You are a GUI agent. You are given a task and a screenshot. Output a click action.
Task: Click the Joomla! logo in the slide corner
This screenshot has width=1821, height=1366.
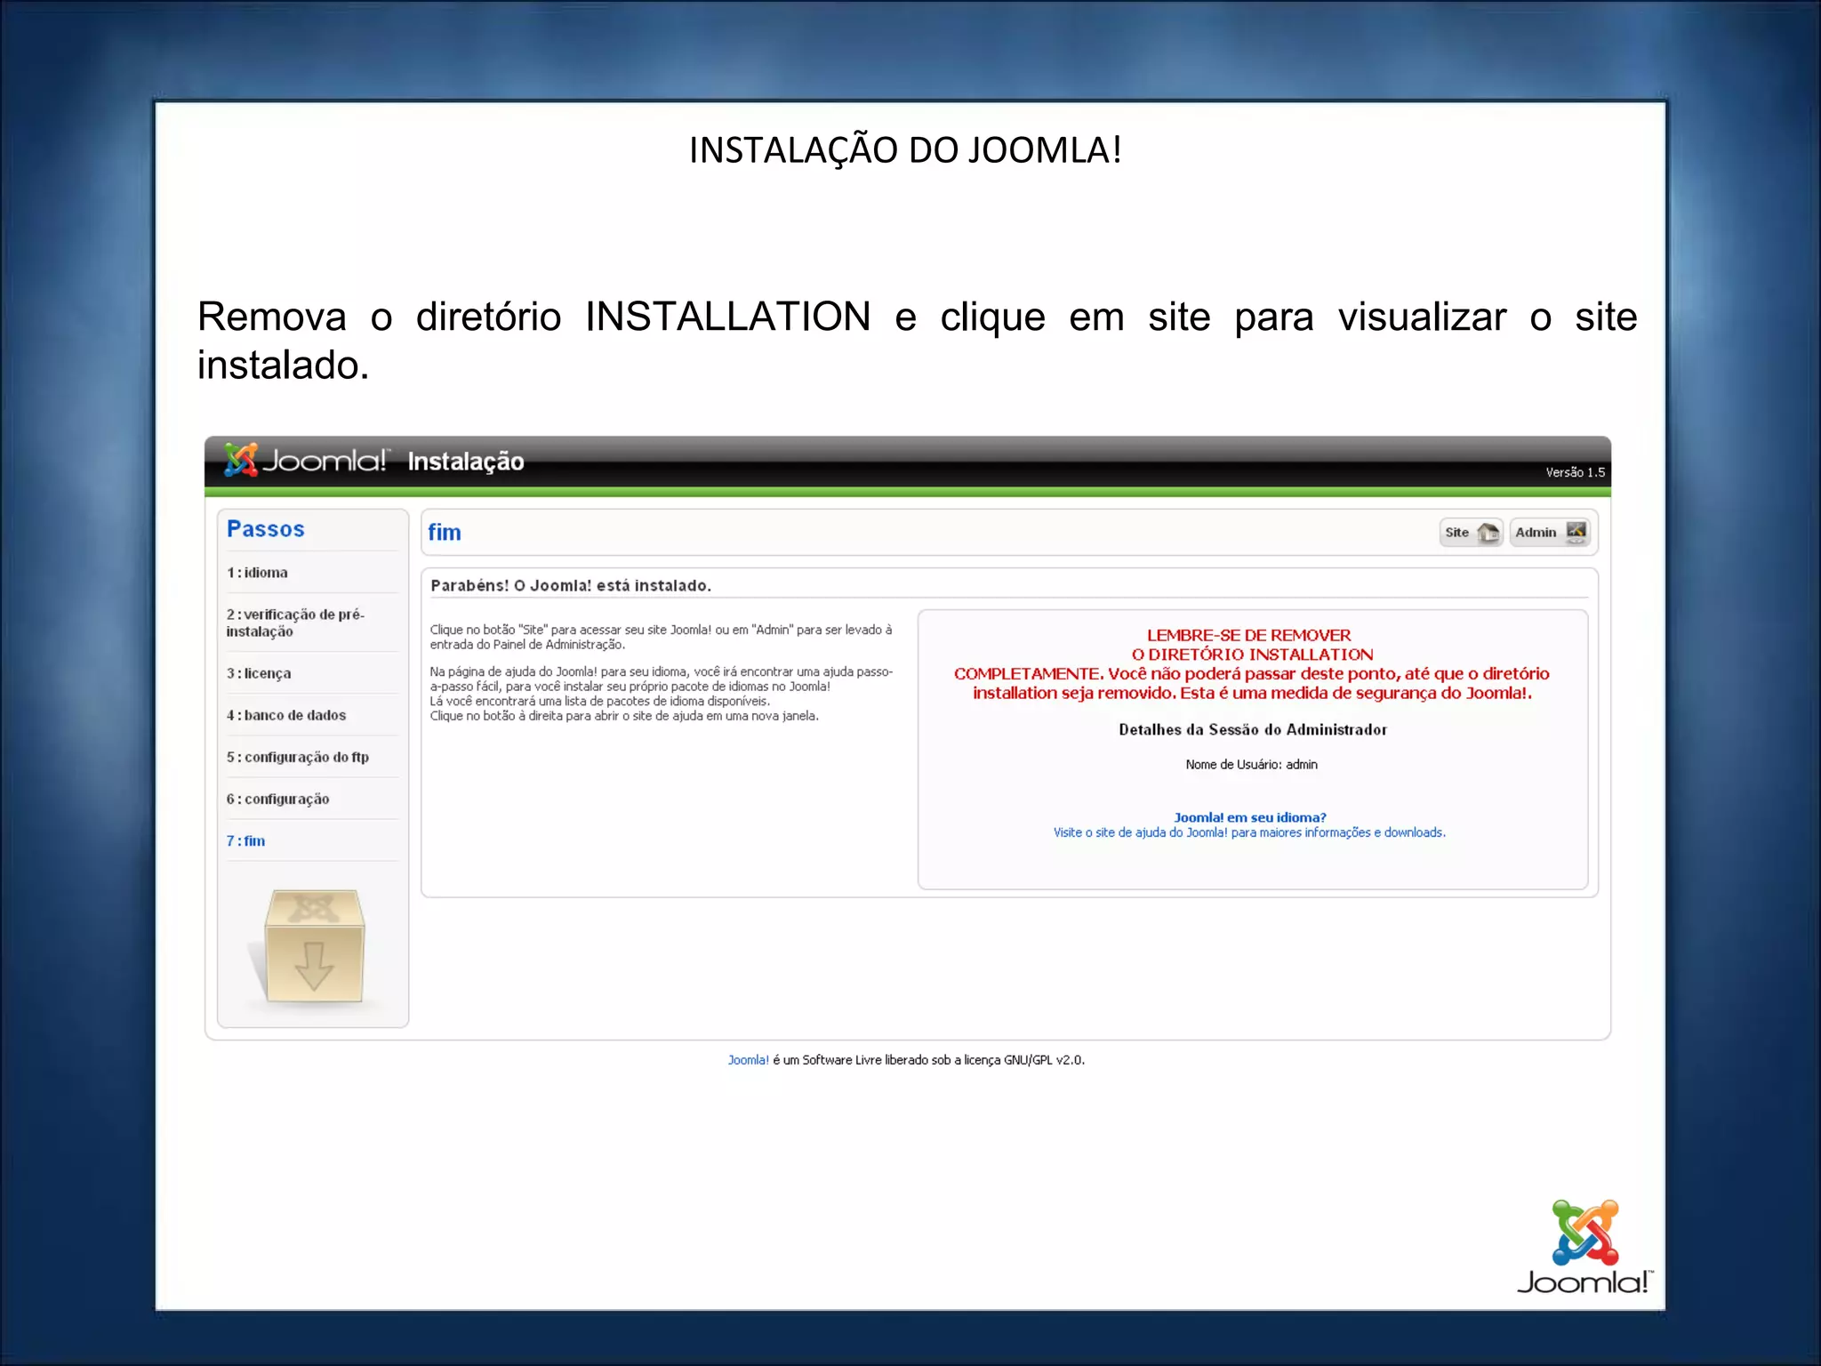pos(1584,1247)
